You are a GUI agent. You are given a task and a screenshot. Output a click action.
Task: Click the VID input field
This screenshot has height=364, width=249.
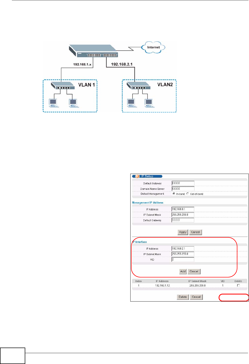click(183, 260)
